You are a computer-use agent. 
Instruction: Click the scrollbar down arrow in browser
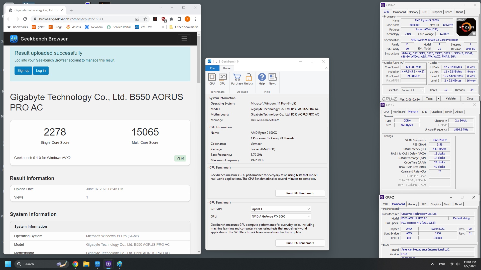[x=199, y=252]
